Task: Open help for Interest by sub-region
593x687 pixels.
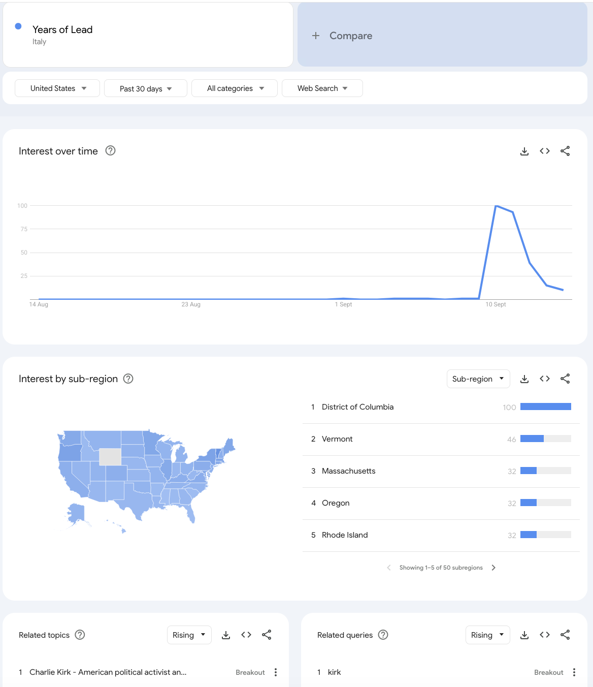Action: (x=128, y=379)
